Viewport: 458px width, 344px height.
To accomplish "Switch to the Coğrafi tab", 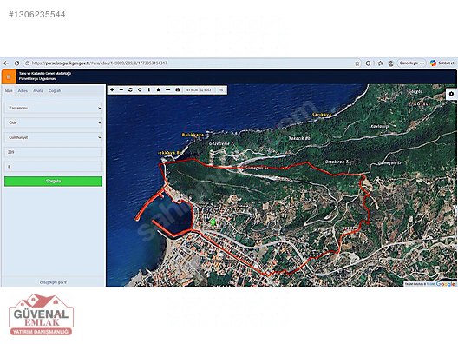I will tap(55, 91).
